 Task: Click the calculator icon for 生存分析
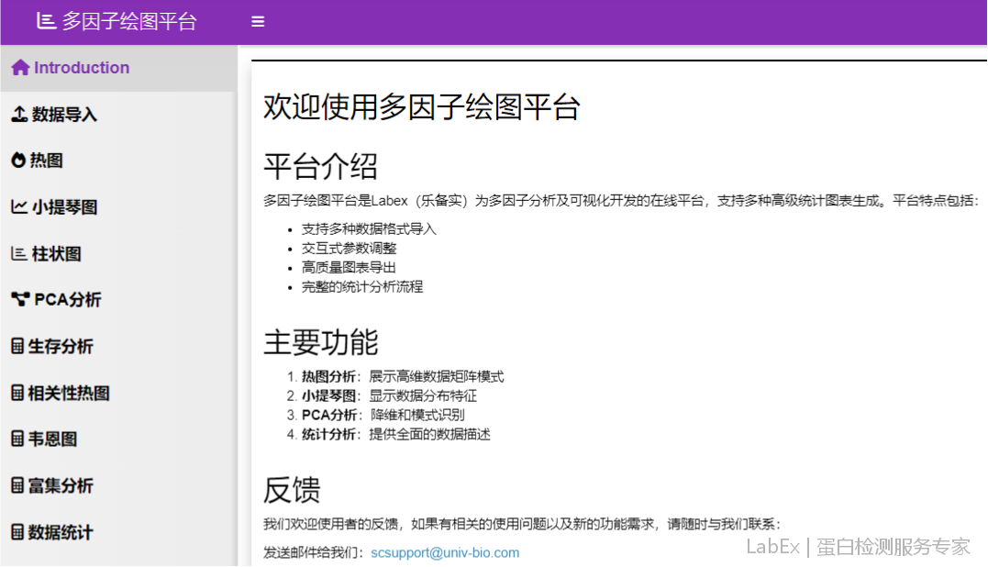coord(17,347)
